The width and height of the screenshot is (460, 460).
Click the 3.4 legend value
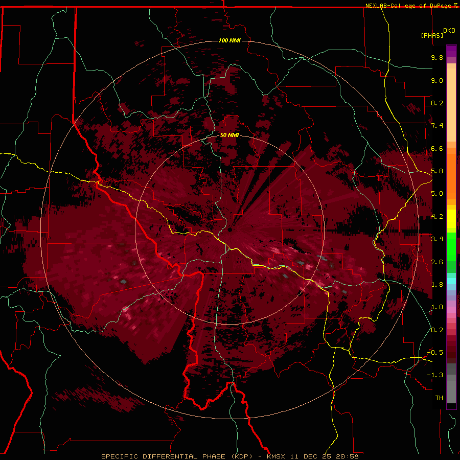pos(437,239)
